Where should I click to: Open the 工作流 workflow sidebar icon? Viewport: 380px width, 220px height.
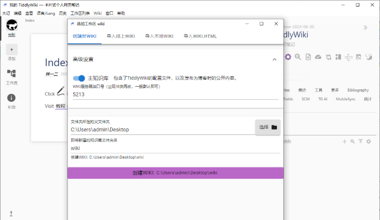(x=11, y=73)
